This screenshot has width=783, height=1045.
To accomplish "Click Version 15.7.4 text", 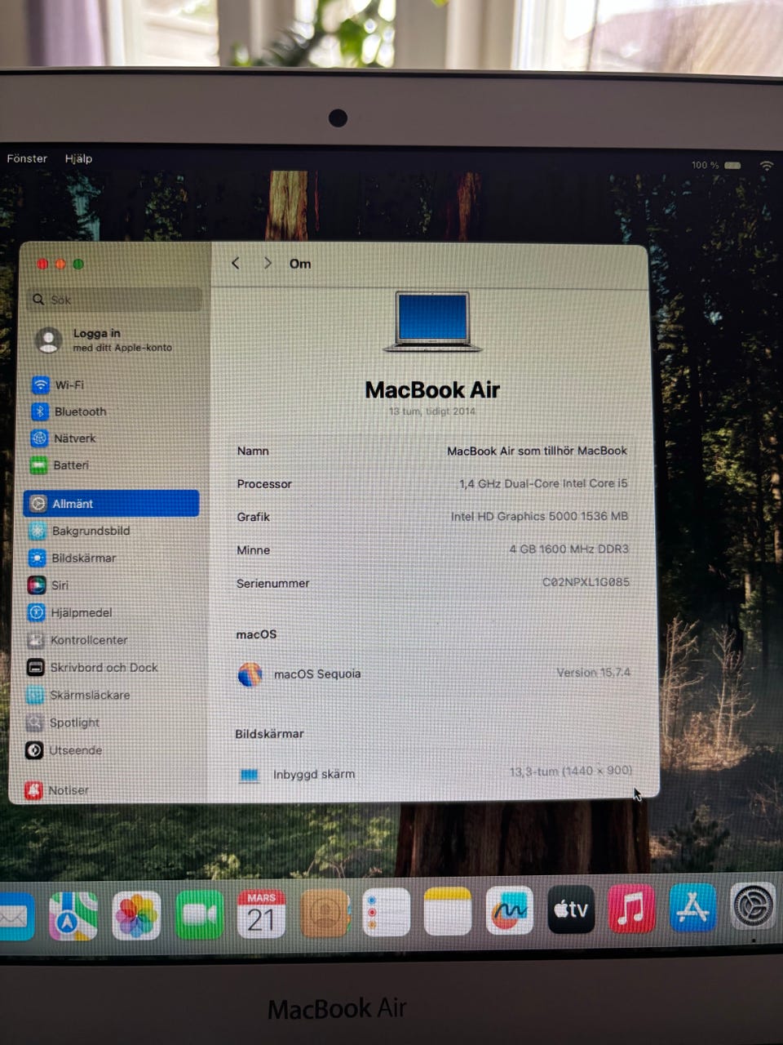I will [593, 673].
